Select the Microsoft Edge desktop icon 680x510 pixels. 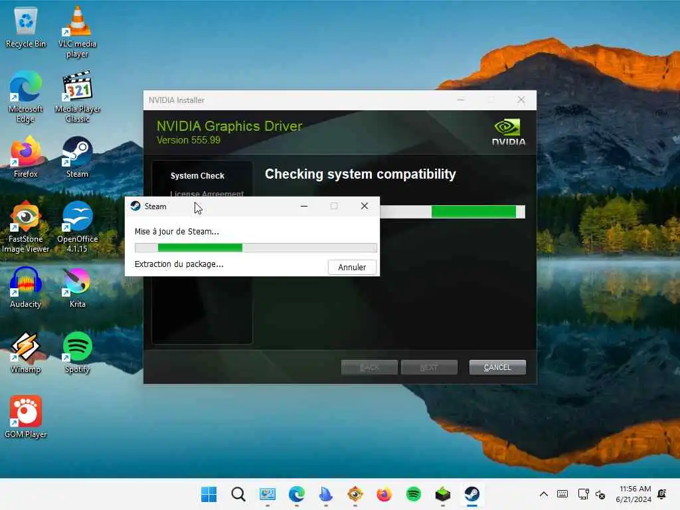pos(26,97)
